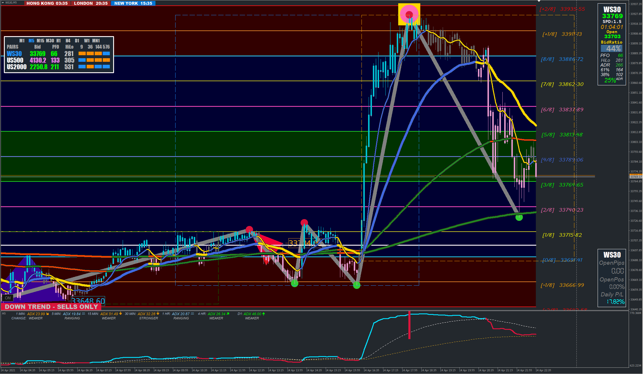Click WS30 blue 576-period trend swatch
This screenshot has height=374, width=643.
pyautogui.click(x=106, y=54)
